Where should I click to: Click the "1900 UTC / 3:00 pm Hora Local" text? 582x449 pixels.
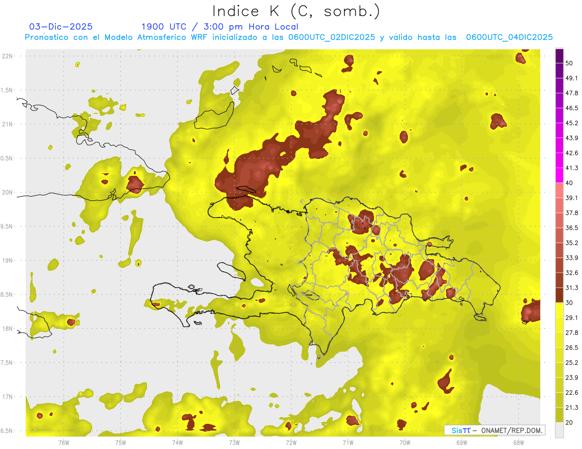tap(220, 27)
